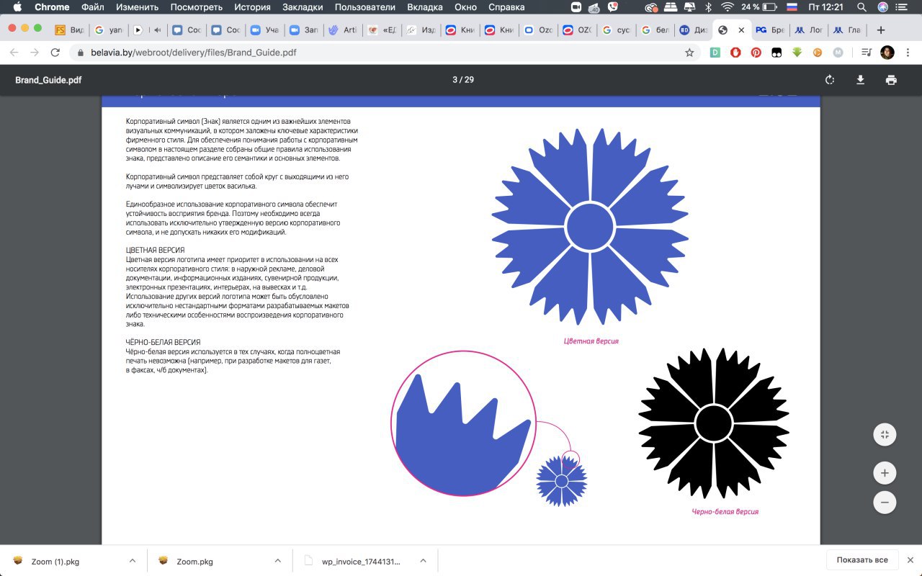
Task: Switch to the Arti tab
Action: pos(342,30)
